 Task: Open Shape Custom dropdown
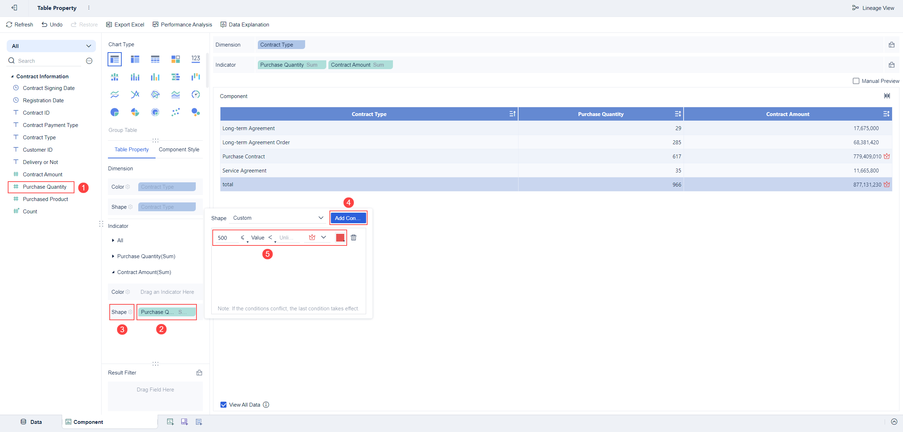tap(278, 218)
